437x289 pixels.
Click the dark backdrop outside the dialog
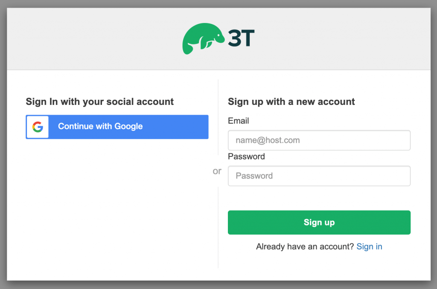(x=218, y=3)
